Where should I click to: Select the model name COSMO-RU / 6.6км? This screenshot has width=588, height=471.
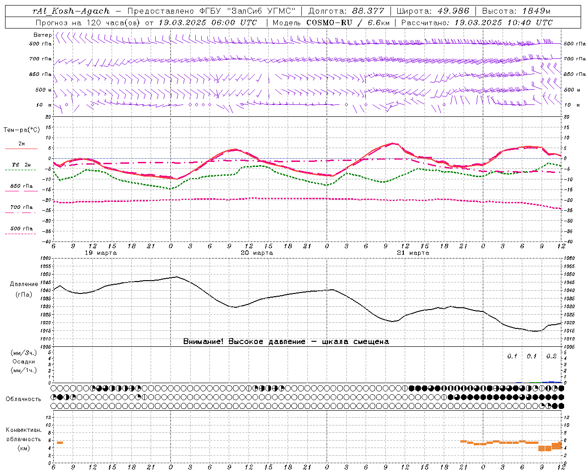348,23
